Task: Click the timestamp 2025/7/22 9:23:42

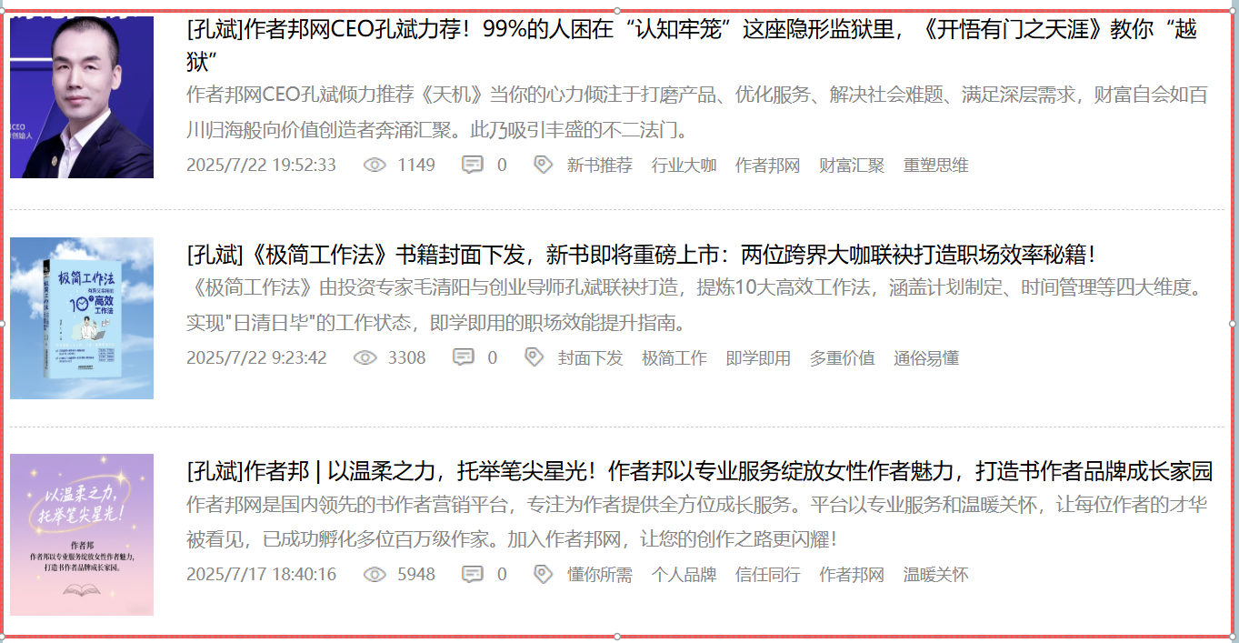Action: point(256,357)
